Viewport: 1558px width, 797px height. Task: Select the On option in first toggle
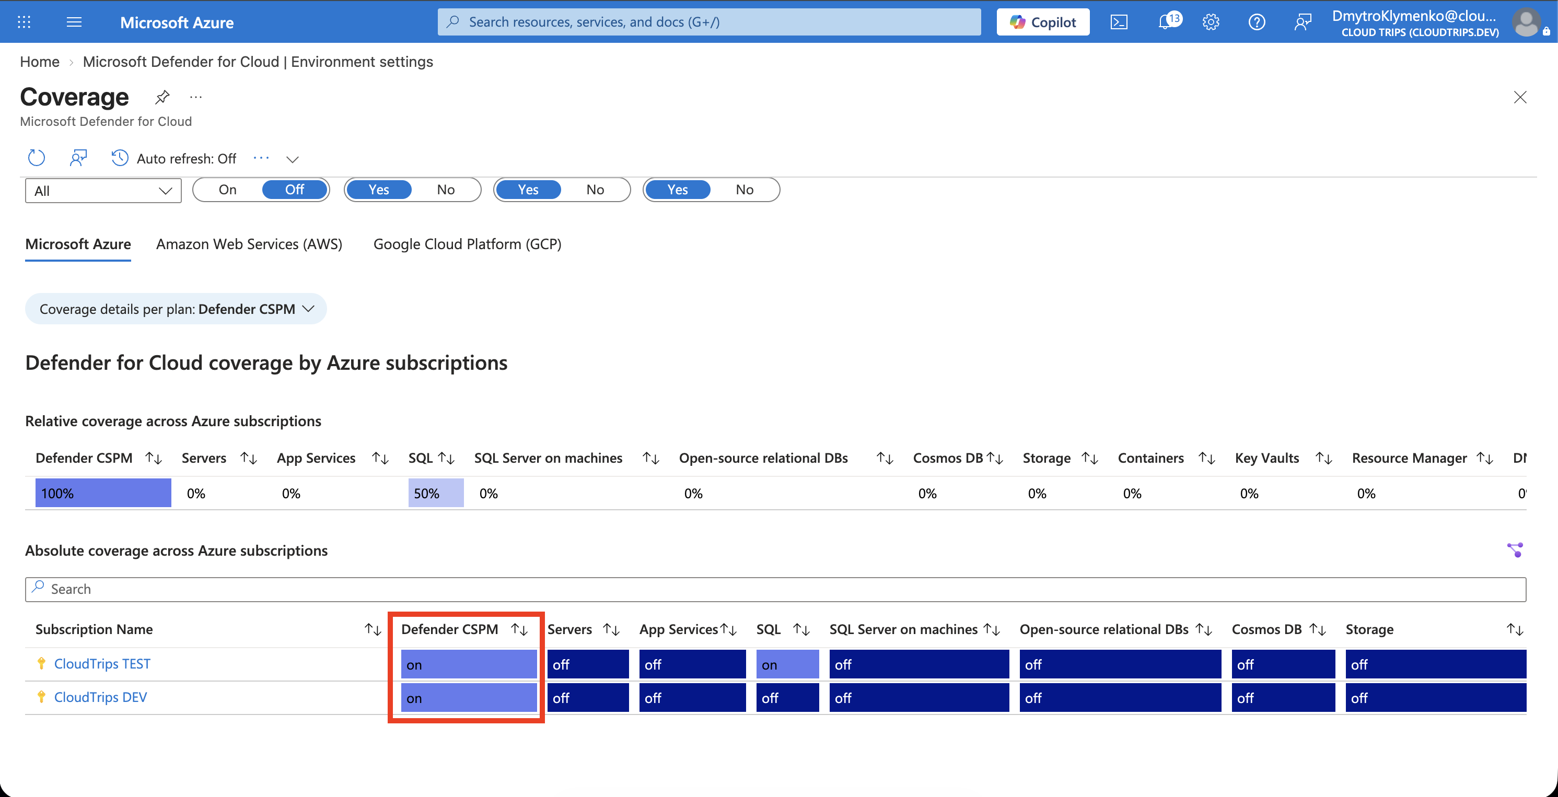[227, 190]
